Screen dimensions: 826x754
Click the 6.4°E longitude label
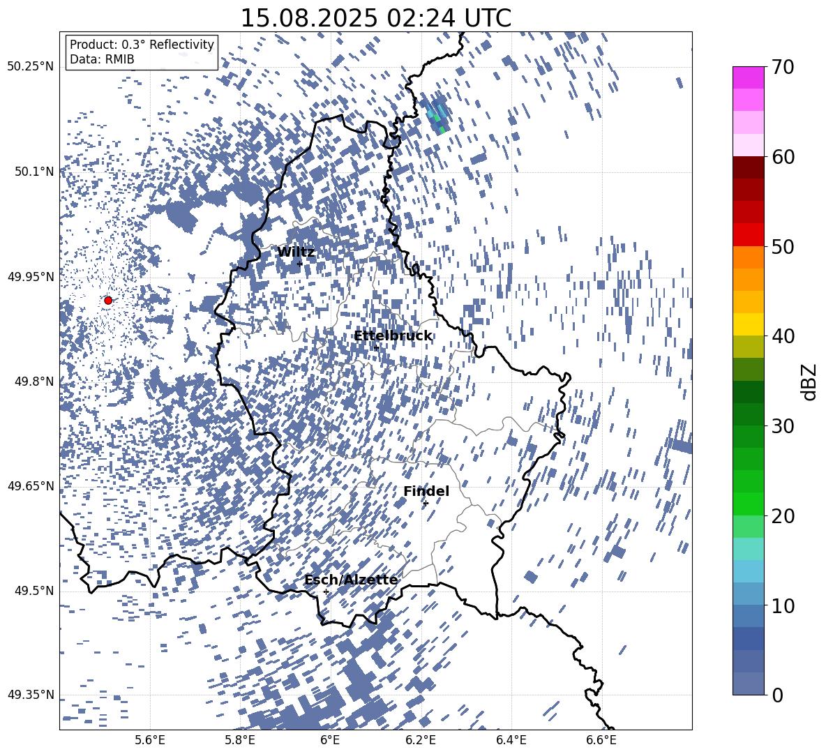[511, 740]
